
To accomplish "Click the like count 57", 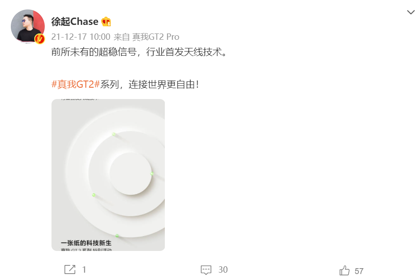I will pos(359,271).
